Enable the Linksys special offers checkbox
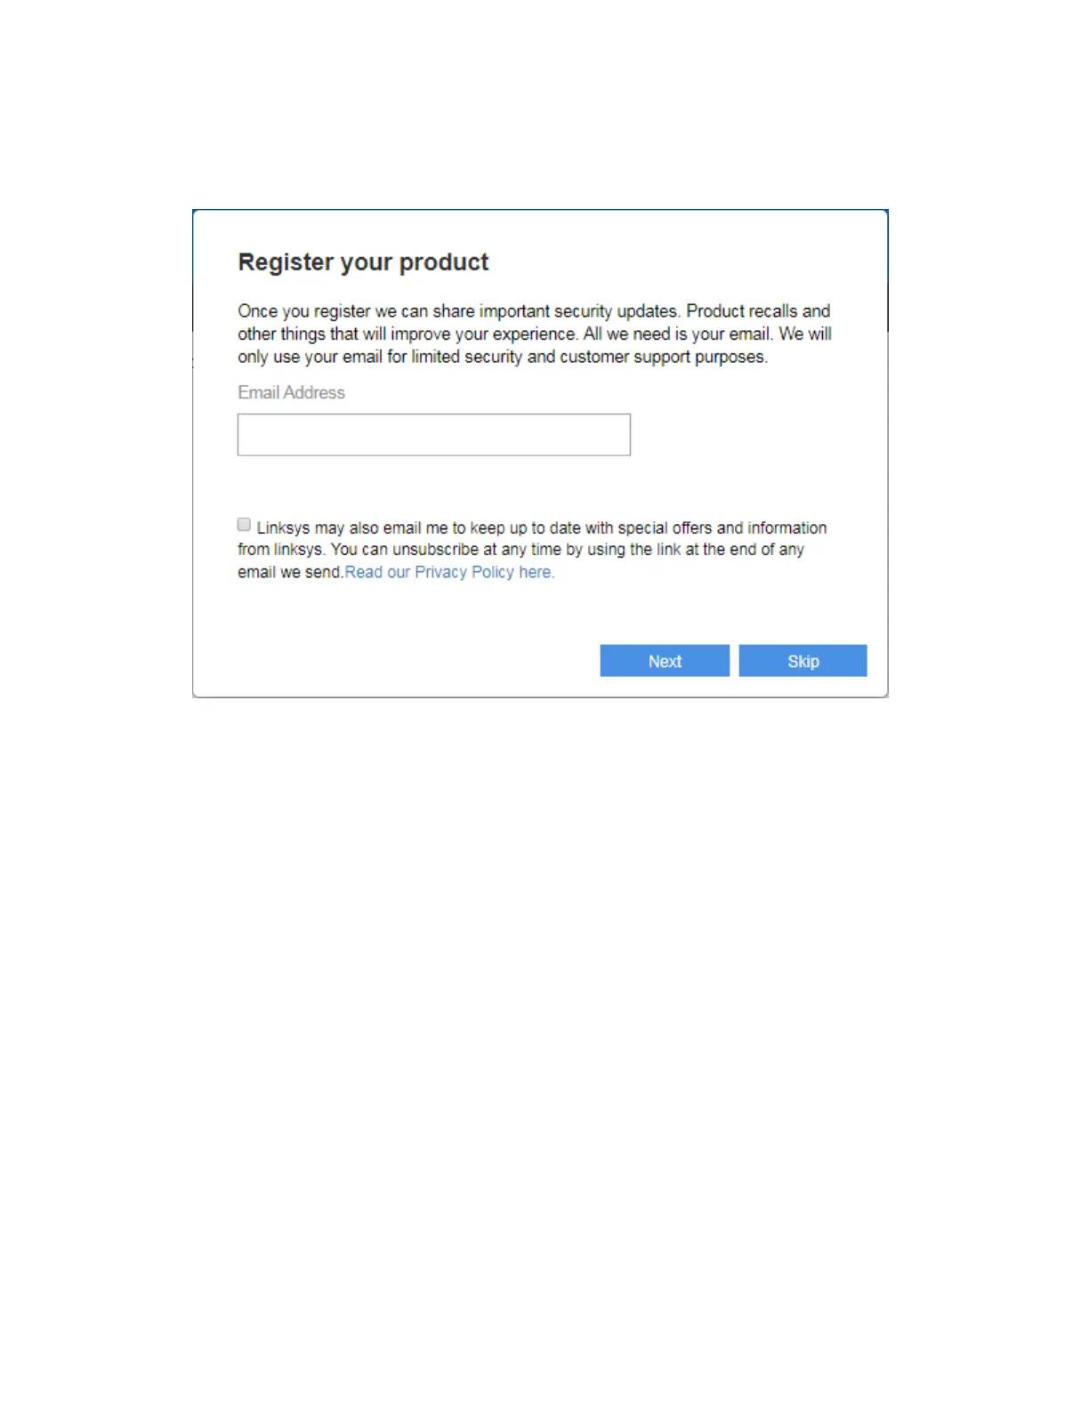 point(244,525)
